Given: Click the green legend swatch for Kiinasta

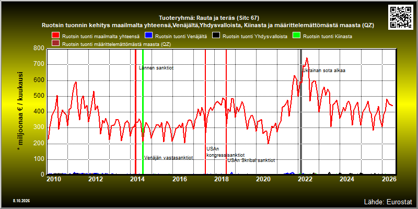Looking at the screenshot, I should [297, 36].
